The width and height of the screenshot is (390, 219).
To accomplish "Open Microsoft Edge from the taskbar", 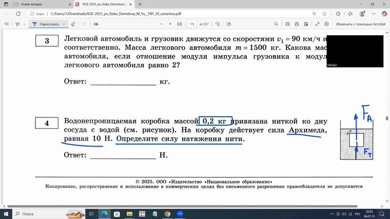I will coord(104,214).
